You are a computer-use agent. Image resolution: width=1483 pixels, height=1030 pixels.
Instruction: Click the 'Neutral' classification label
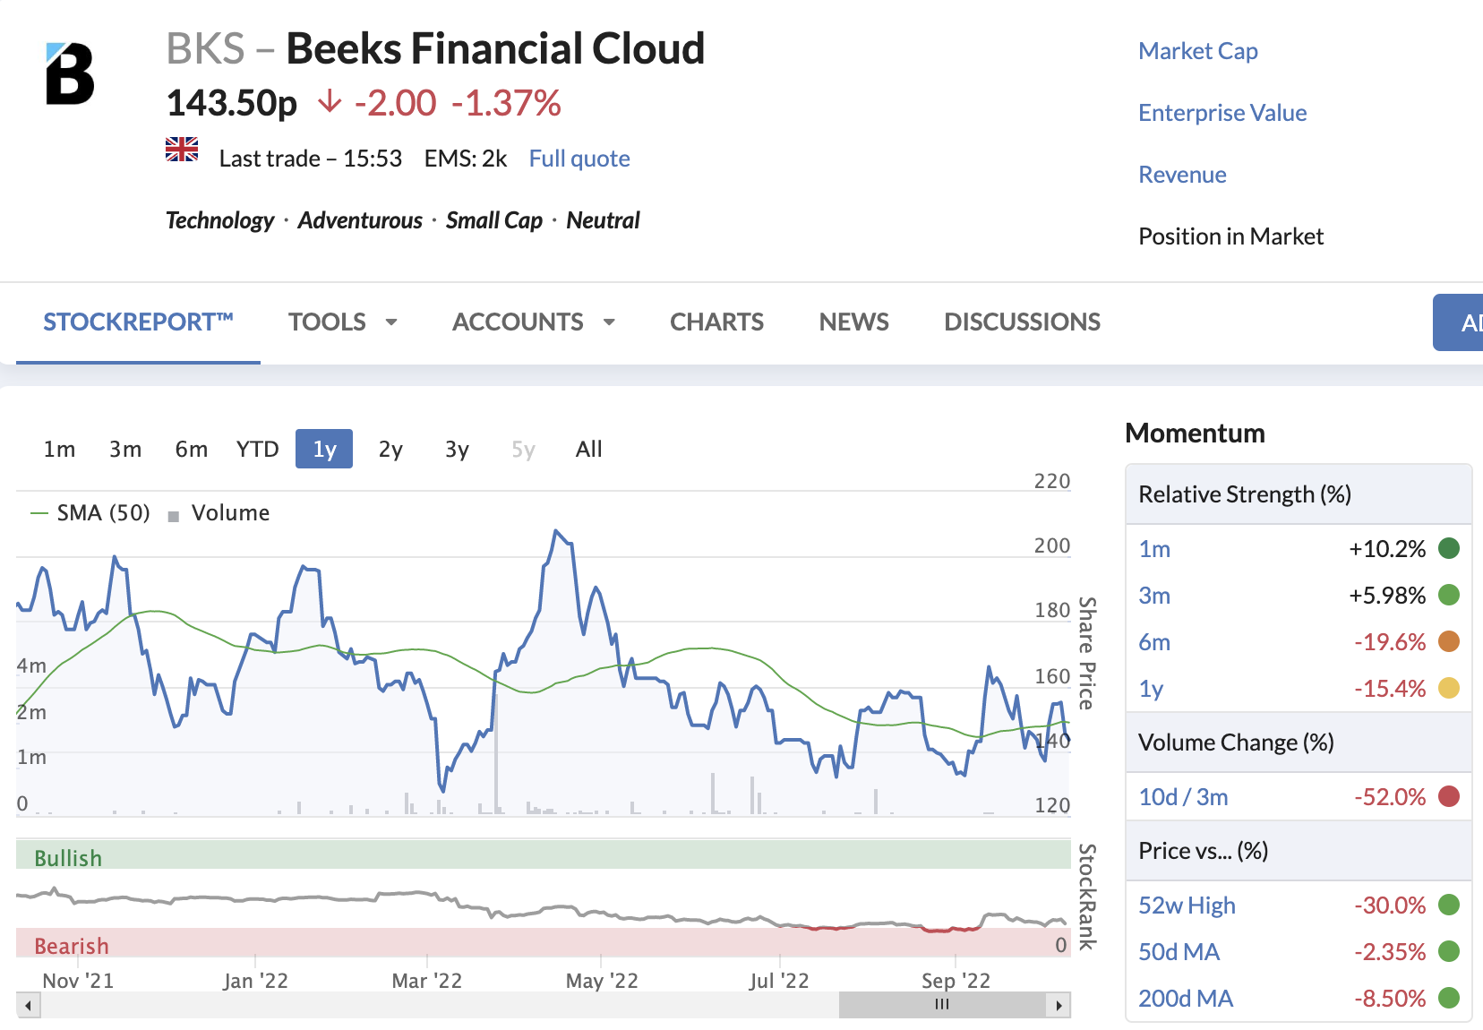(603, 220)
